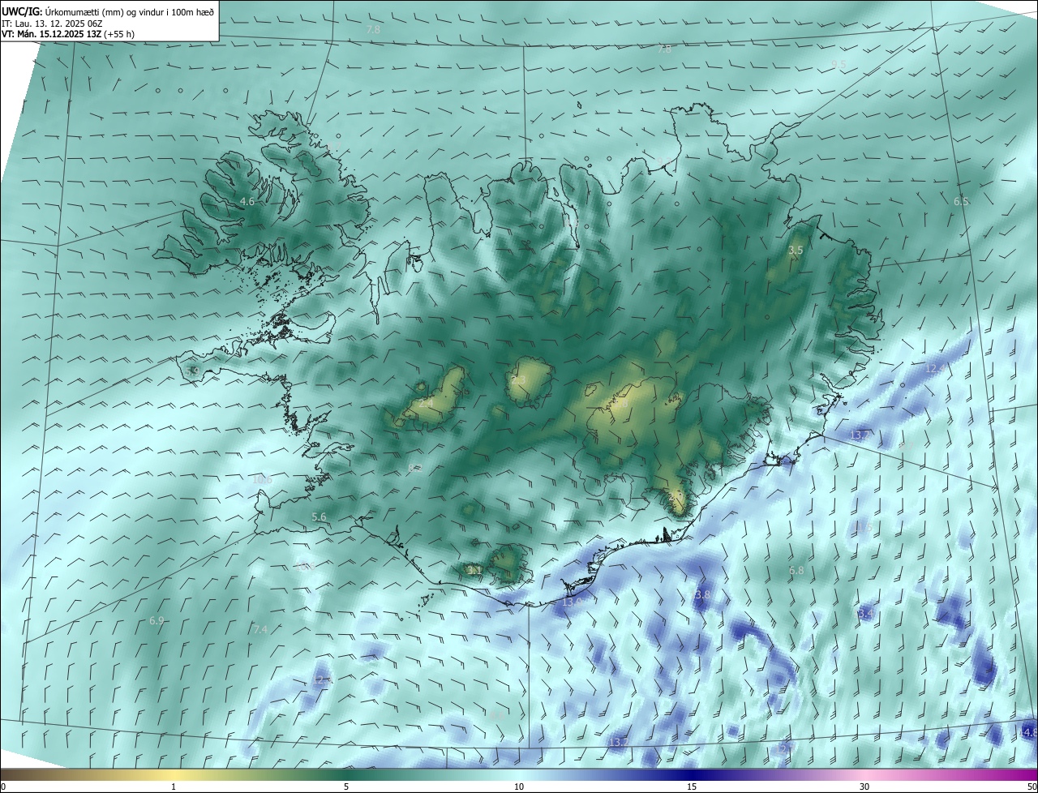This screenshot has width=1038, height=793.
Task: Click the 14.8 value on the map
Action: pos(1027,732)
